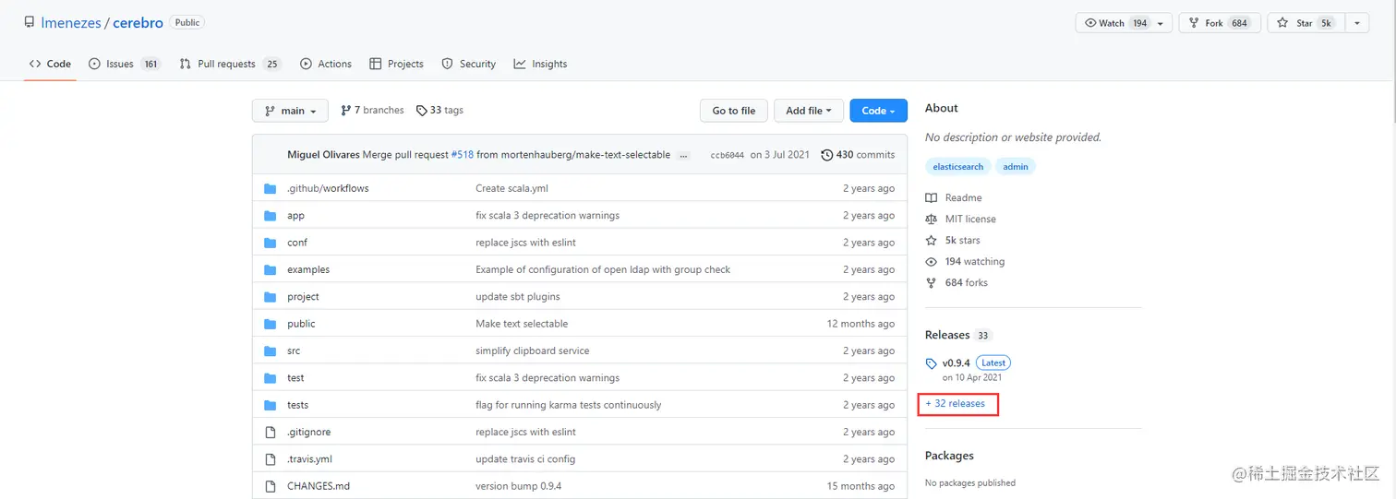
Task: Click the folder icon next to src
Action: point(271,350)
